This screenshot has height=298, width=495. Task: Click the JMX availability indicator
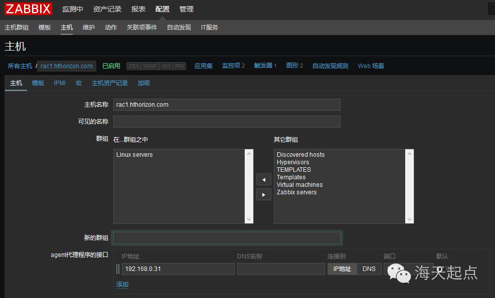(x=166, y=66)
